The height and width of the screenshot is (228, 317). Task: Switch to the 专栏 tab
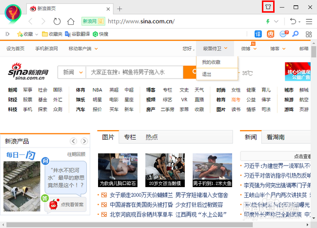click(x=130, y=137)
